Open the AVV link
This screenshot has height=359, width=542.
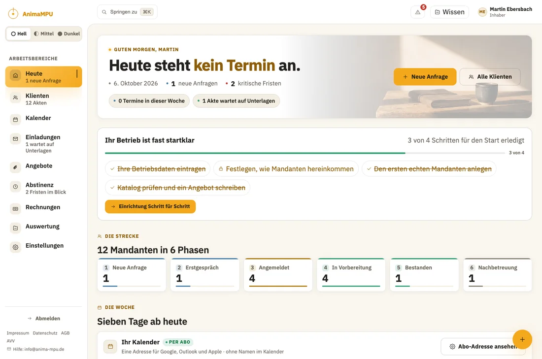(x=11, y=341)
